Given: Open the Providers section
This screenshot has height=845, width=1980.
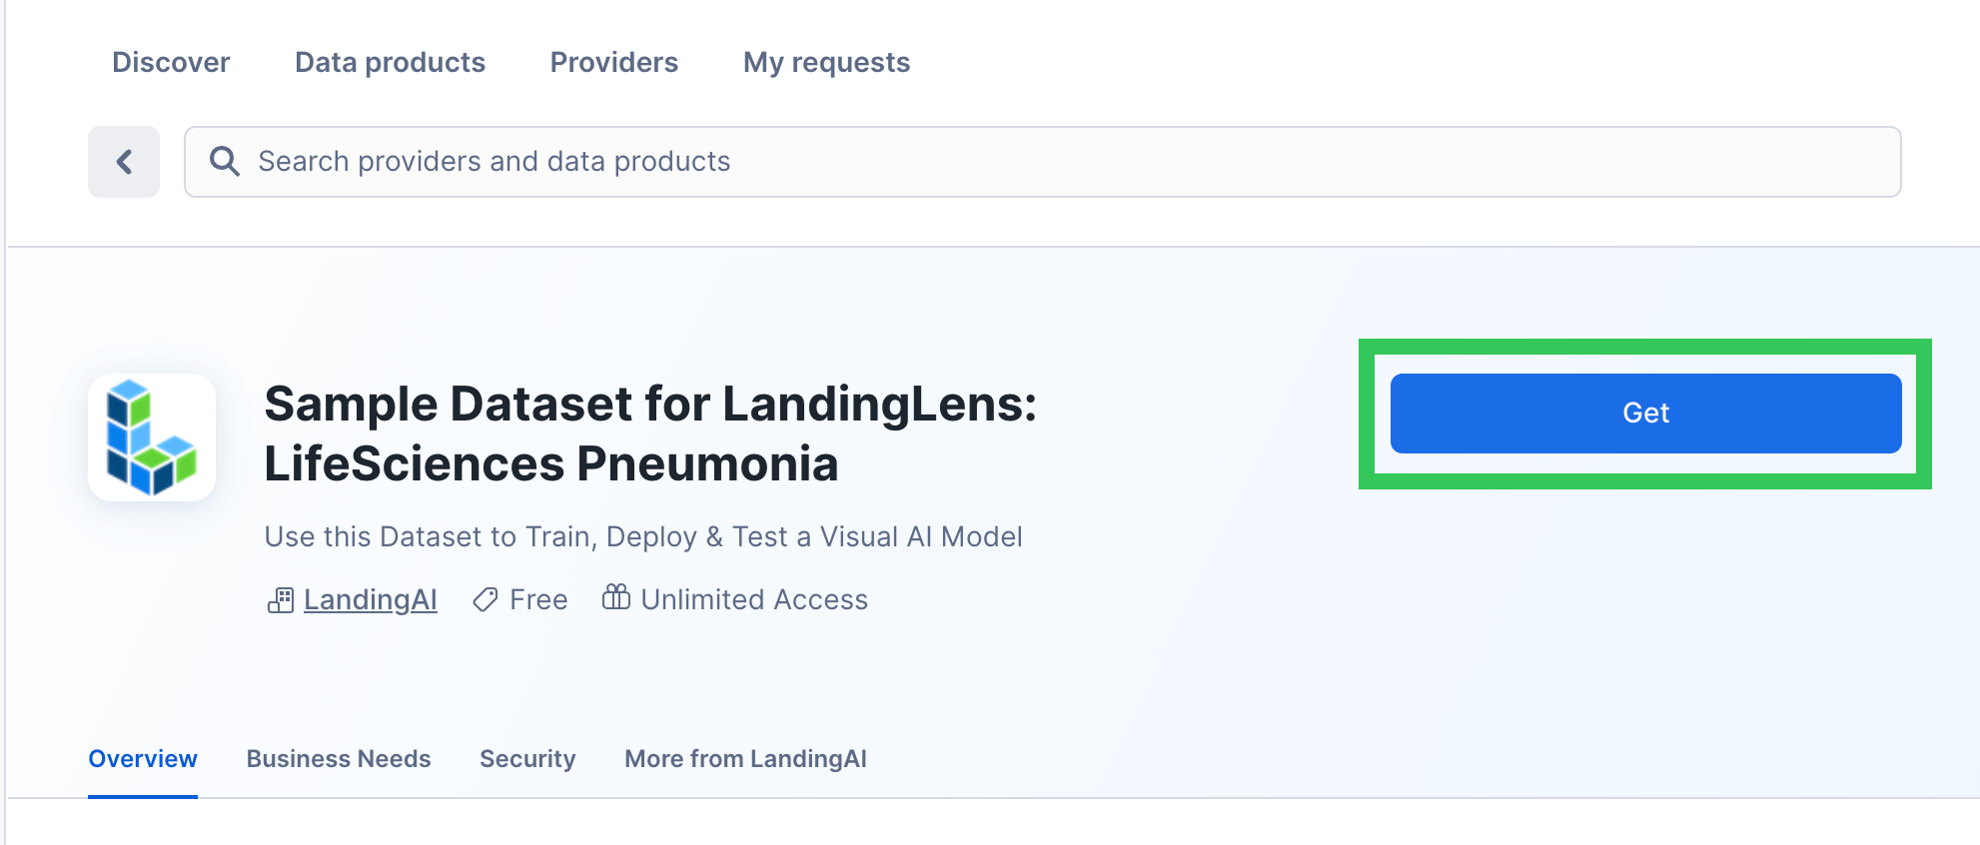Looking at the screenshot, I should click(613, 62).
